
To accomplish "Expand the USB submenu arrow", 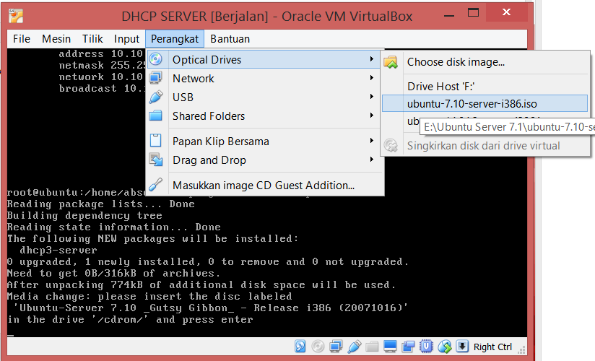I will click(x=371, y=97).
